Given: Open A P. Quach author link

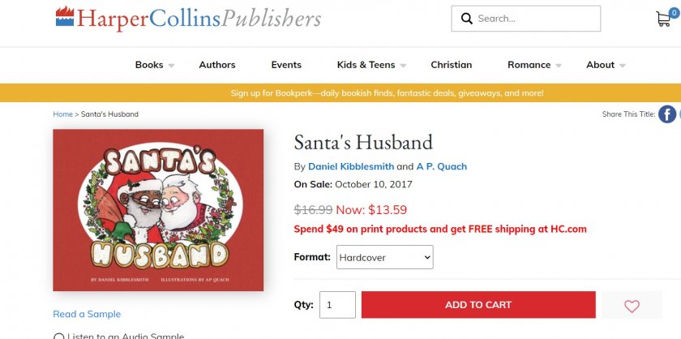Looking at the screenshot, I should [442, 167].
